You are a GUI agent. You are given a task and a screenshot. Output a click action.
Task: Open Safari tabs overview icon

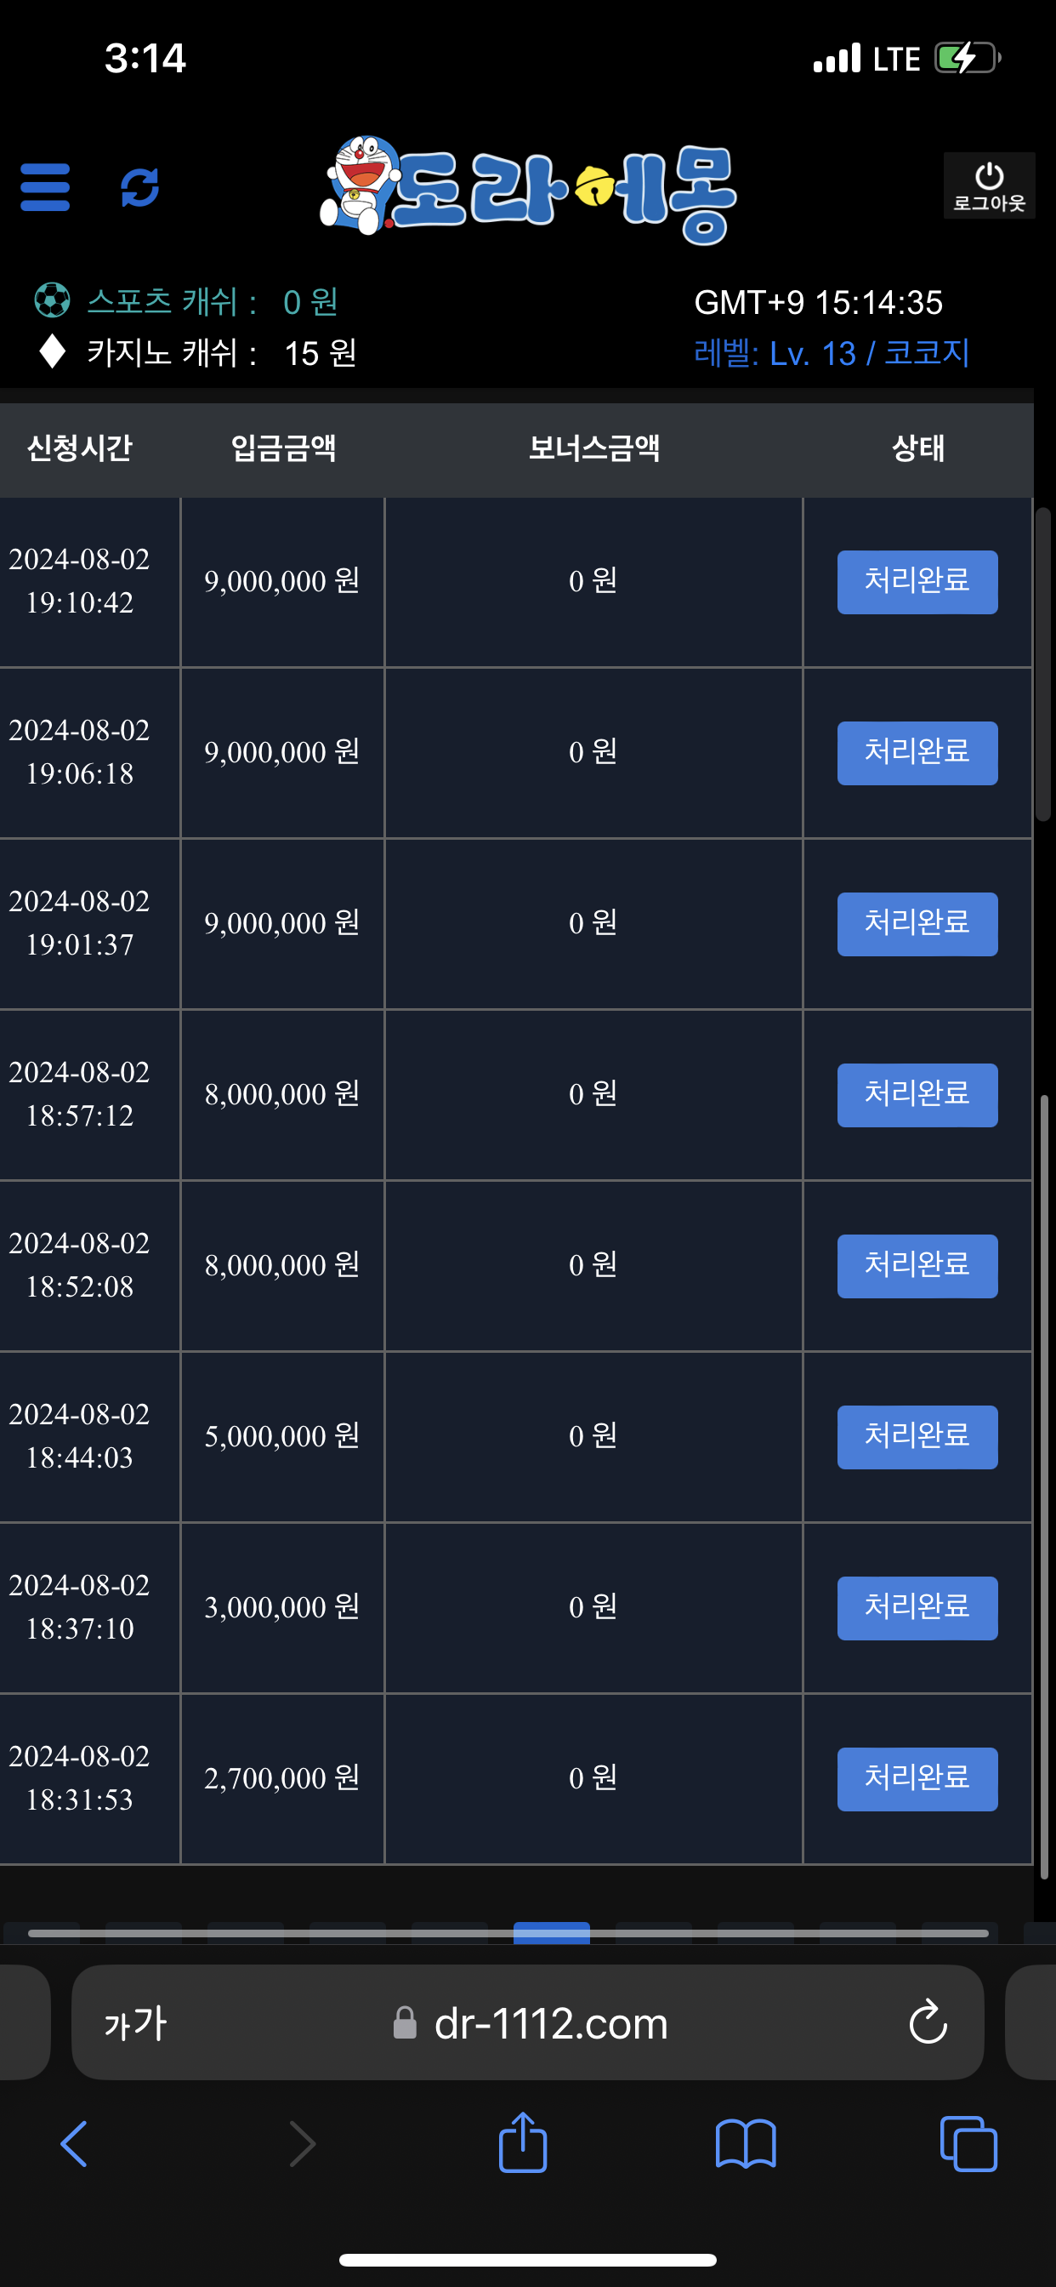[x=968, y=2143]
